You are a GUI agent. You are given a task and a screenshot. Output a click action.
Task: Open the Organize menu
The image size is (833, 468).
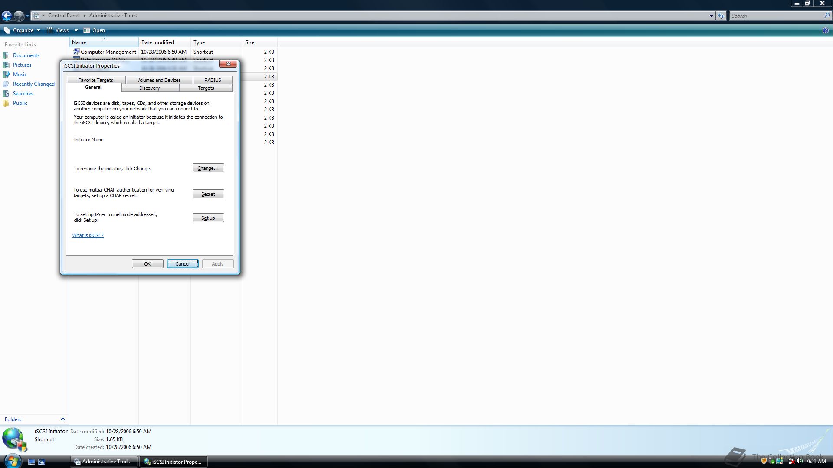(22, 30)
